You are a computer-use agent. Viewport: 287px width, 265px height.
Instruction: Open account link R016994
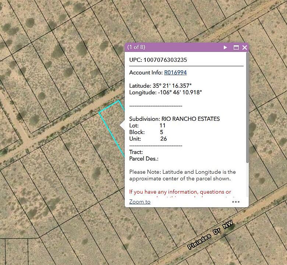point(176,73)
